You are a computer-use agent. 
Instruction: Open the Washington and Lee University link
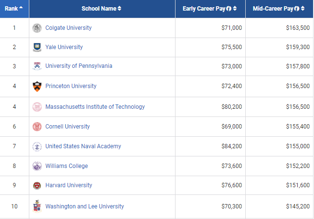85,206
